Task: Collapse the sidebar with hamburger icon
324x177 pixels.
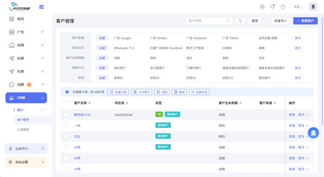Action: point(42,7)
